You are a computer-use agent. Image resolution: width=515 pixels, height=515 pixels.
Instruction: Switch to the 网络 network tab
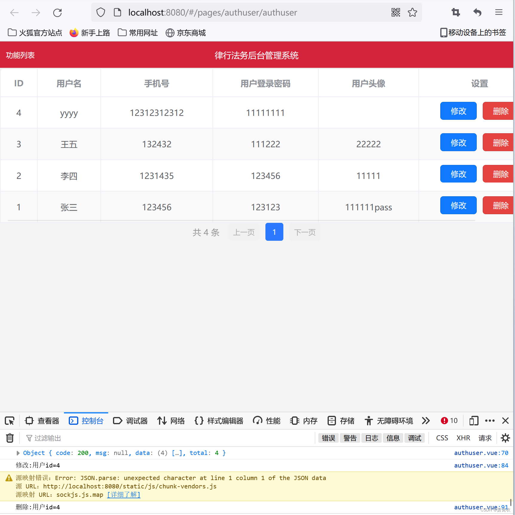(x=171, y=421)
